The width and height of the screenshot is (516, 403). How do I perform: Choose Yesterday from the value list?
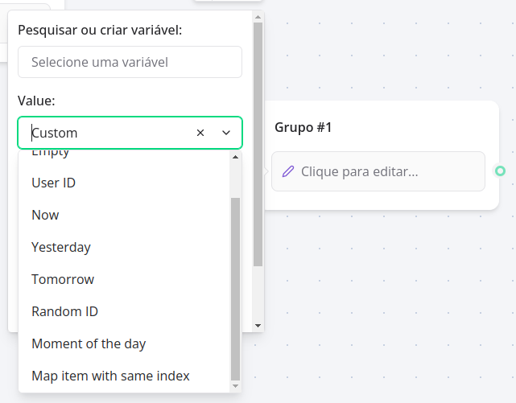click(125, 247)
